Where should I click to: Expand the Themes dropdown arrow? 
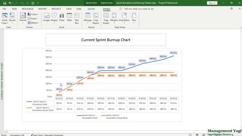23,23
